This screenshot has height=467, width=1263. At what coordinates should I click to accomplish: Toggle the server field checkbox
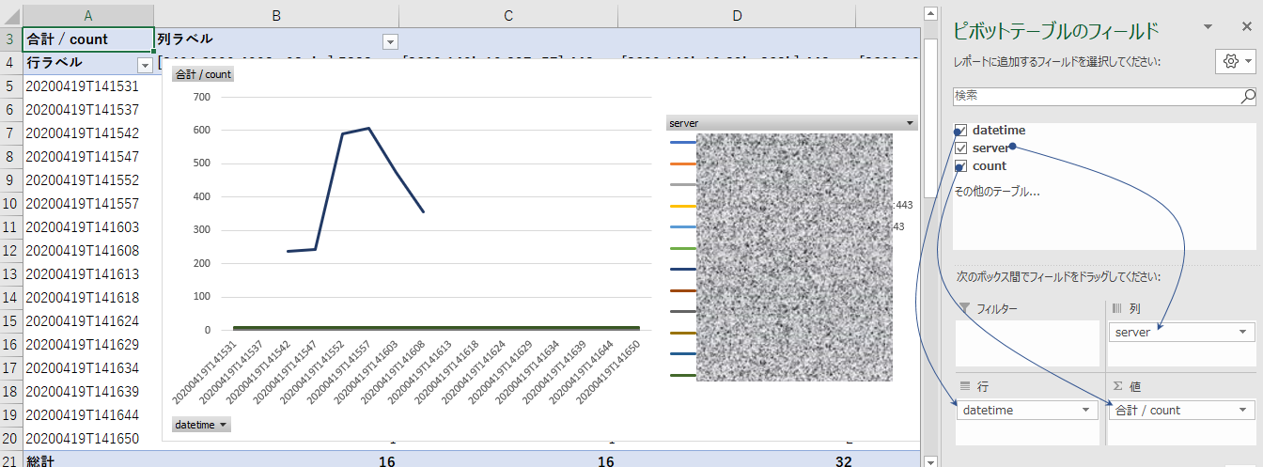(x=960, y=148)
